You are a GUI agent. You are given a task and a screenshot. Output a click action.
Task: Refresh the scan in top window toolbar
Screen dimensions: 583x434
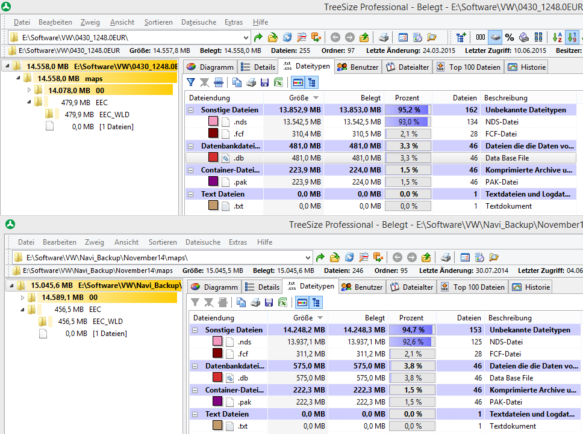(287, 37)
